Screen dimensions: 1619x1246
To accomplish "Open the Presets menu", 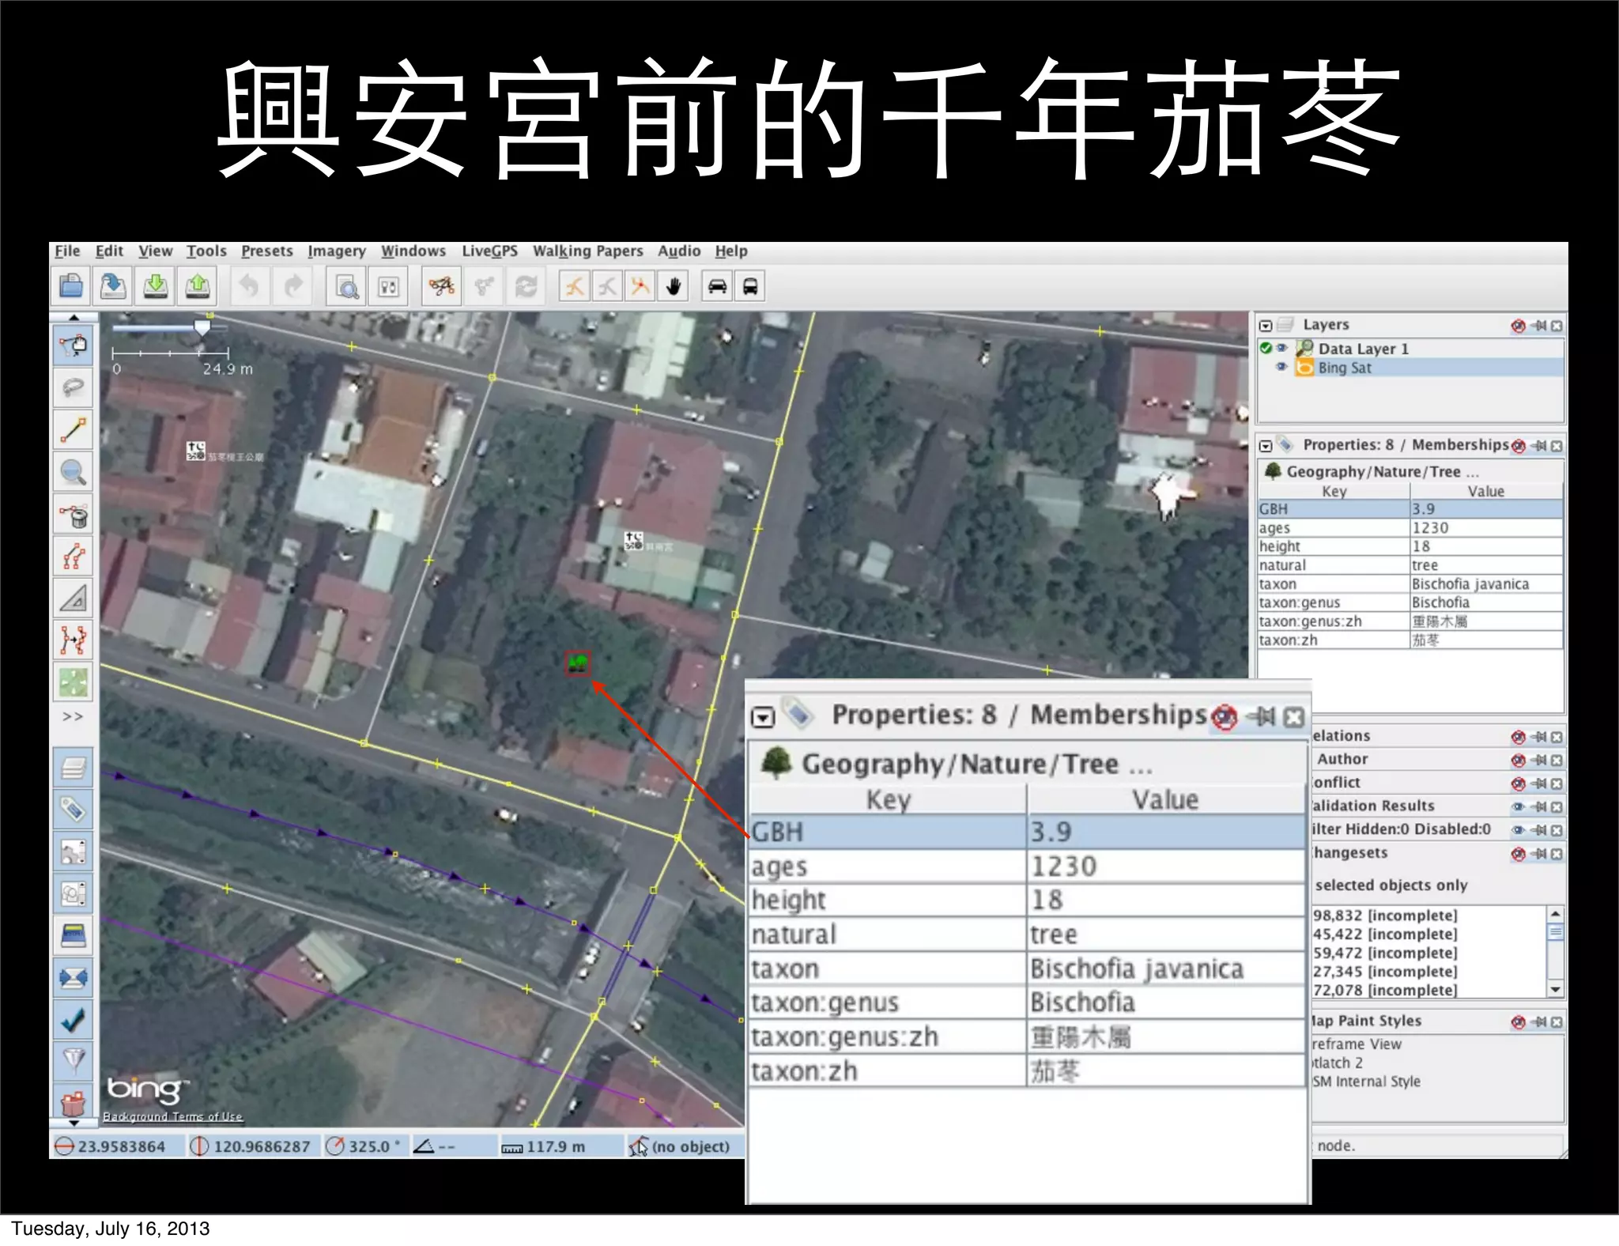I will [x=266, y=251].
